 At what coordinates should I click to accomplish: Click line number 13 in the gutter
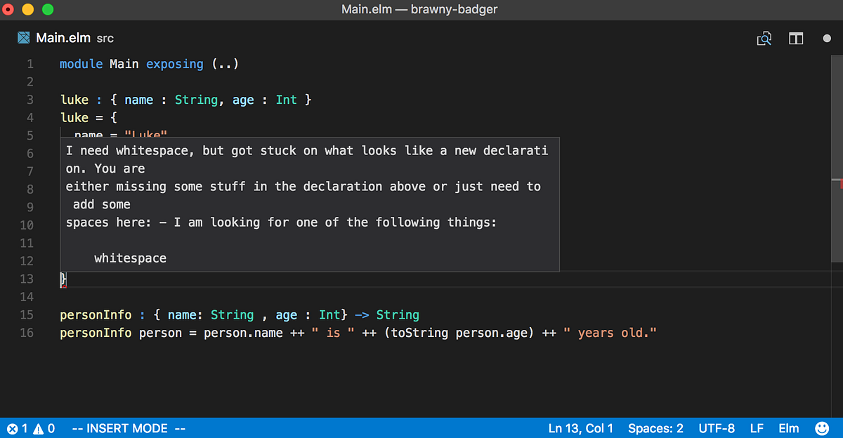click(27, 279)
